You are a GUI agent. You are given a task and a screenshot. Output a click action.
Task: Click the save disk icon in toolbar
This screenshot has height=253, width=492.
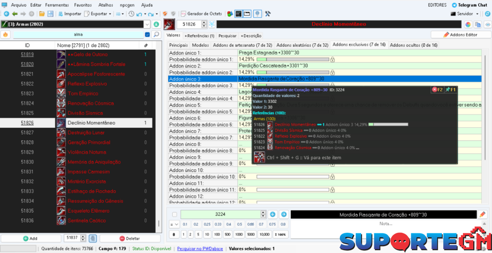50,14
